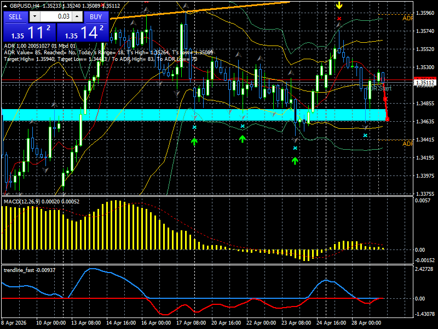Select the orange trendline at chart top

[200, 10]
